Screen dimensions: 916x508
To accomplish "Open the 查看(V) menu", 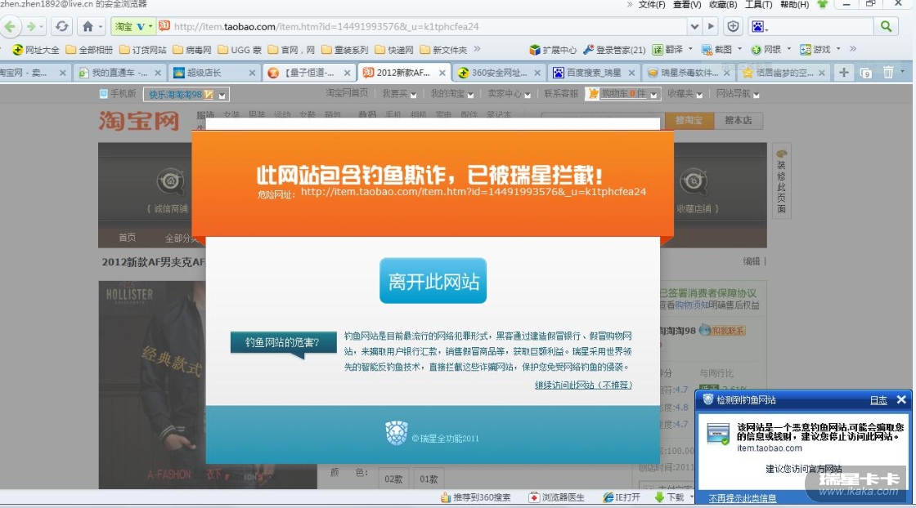I will (687, 5).
